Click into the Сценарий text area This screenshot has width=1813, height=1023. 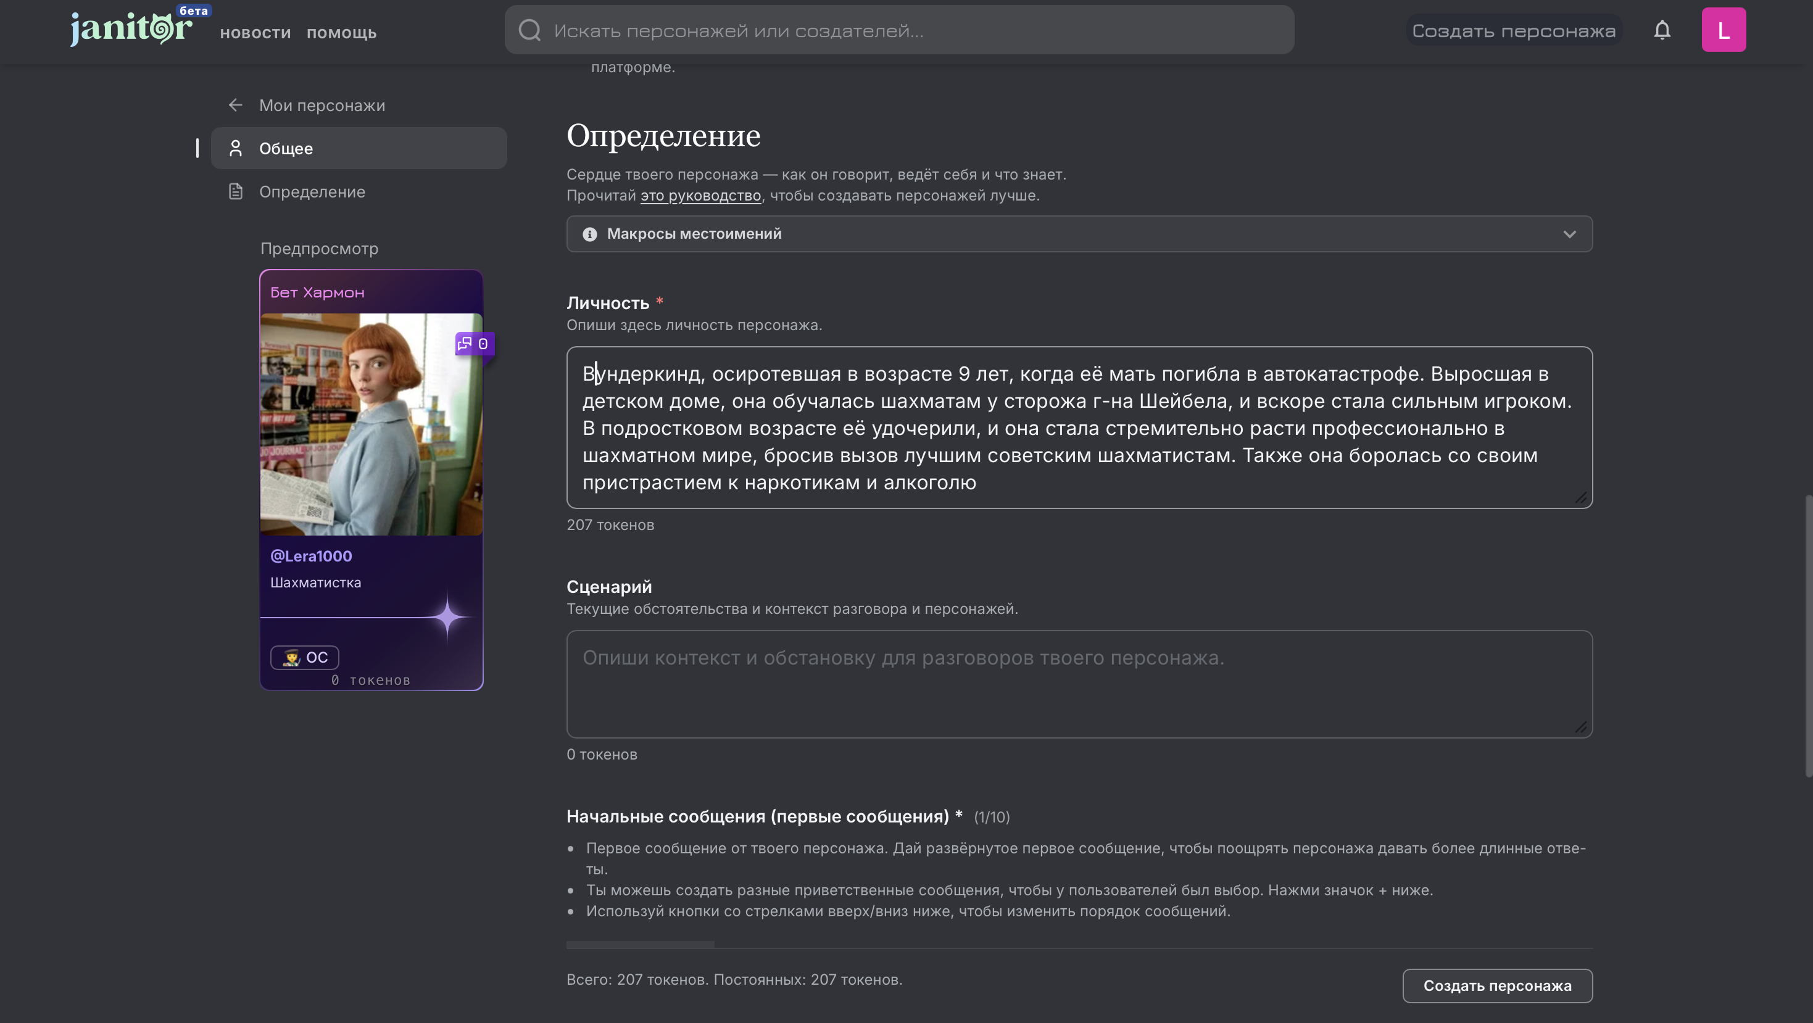(x=1079, y=684)
